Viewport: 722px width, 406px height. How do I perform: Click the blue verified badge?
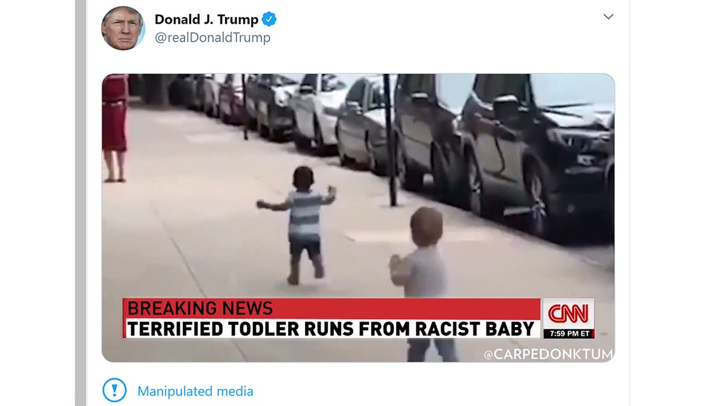pos(269,19)
